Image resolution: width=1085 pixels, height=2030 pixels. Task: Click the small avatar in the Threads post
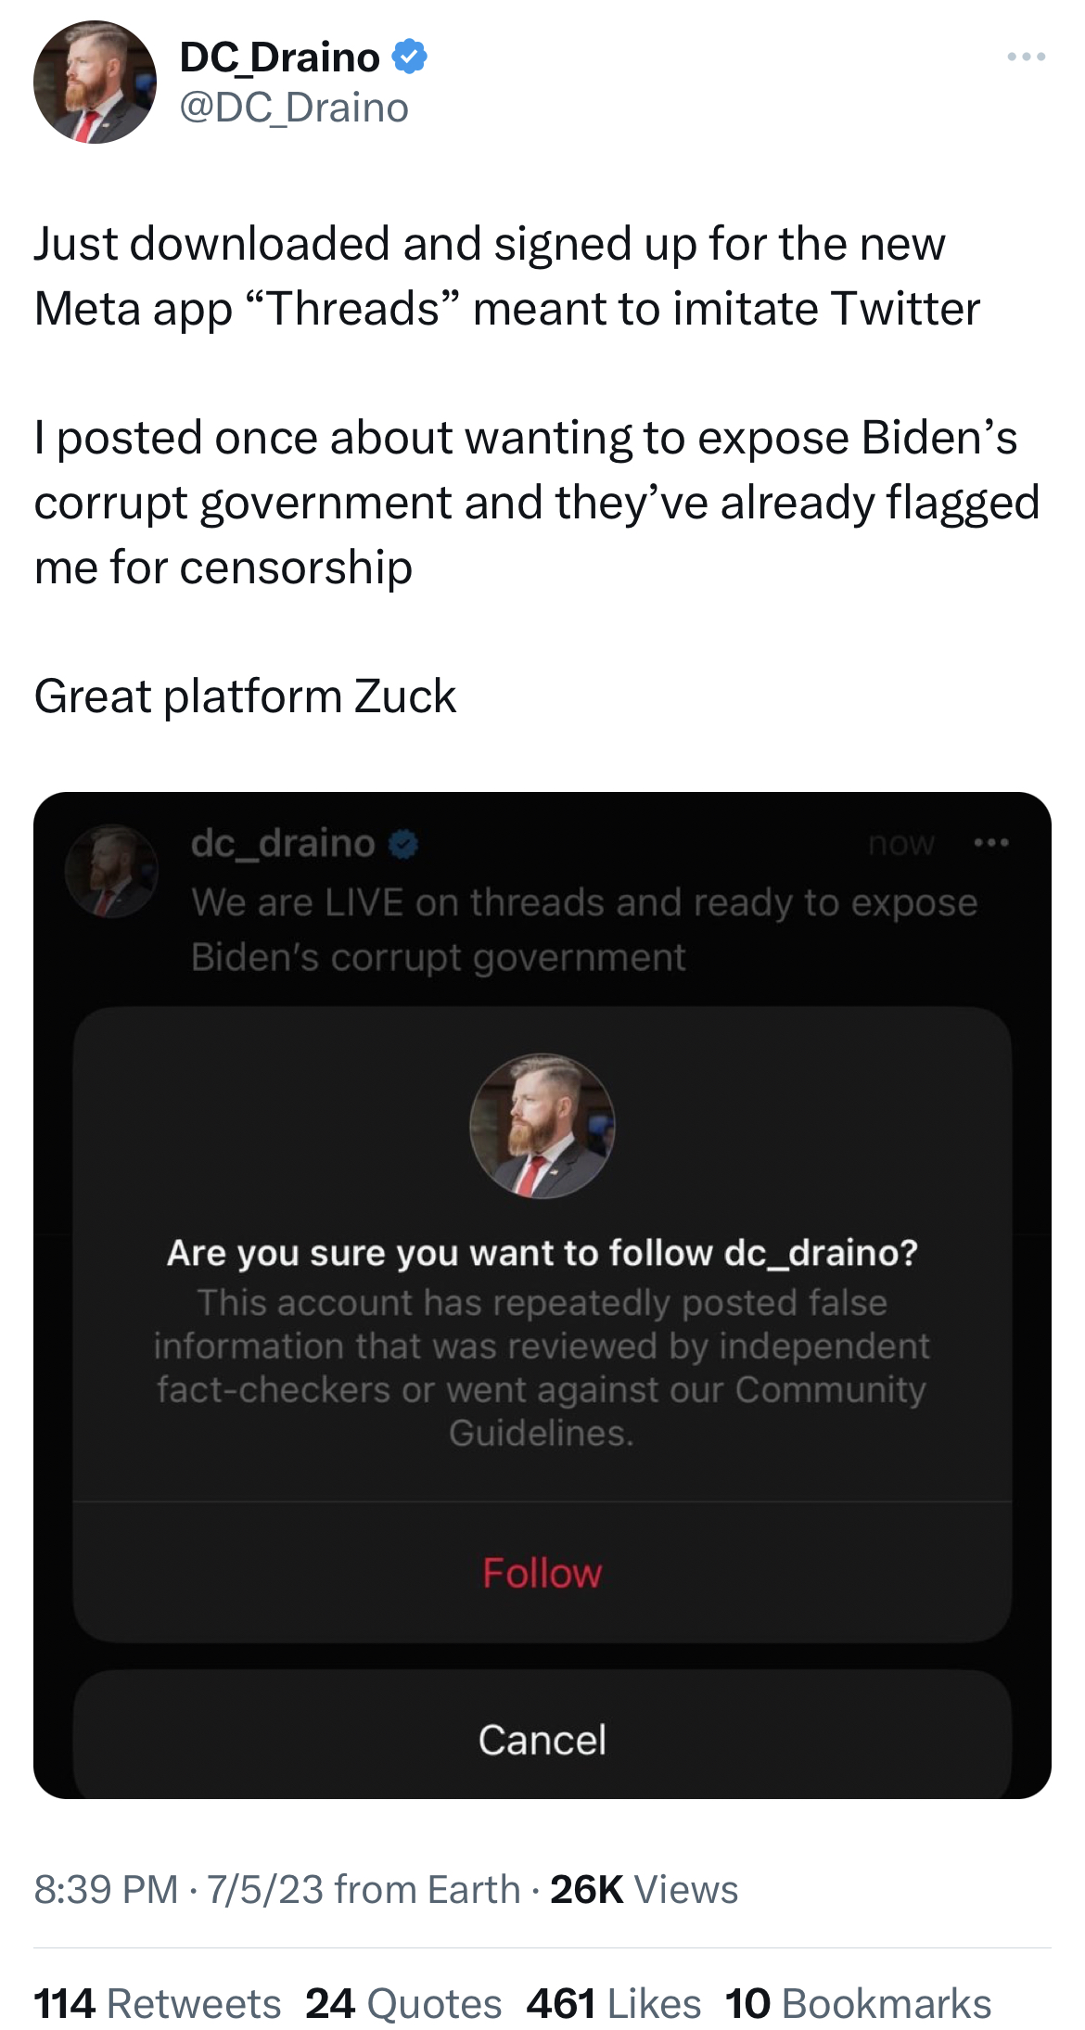coord(111,871)
